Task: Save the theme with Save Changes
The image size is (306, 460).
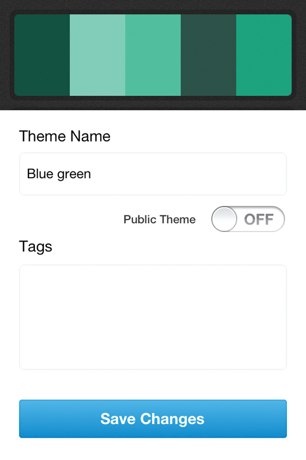Action: pos(153,419)
